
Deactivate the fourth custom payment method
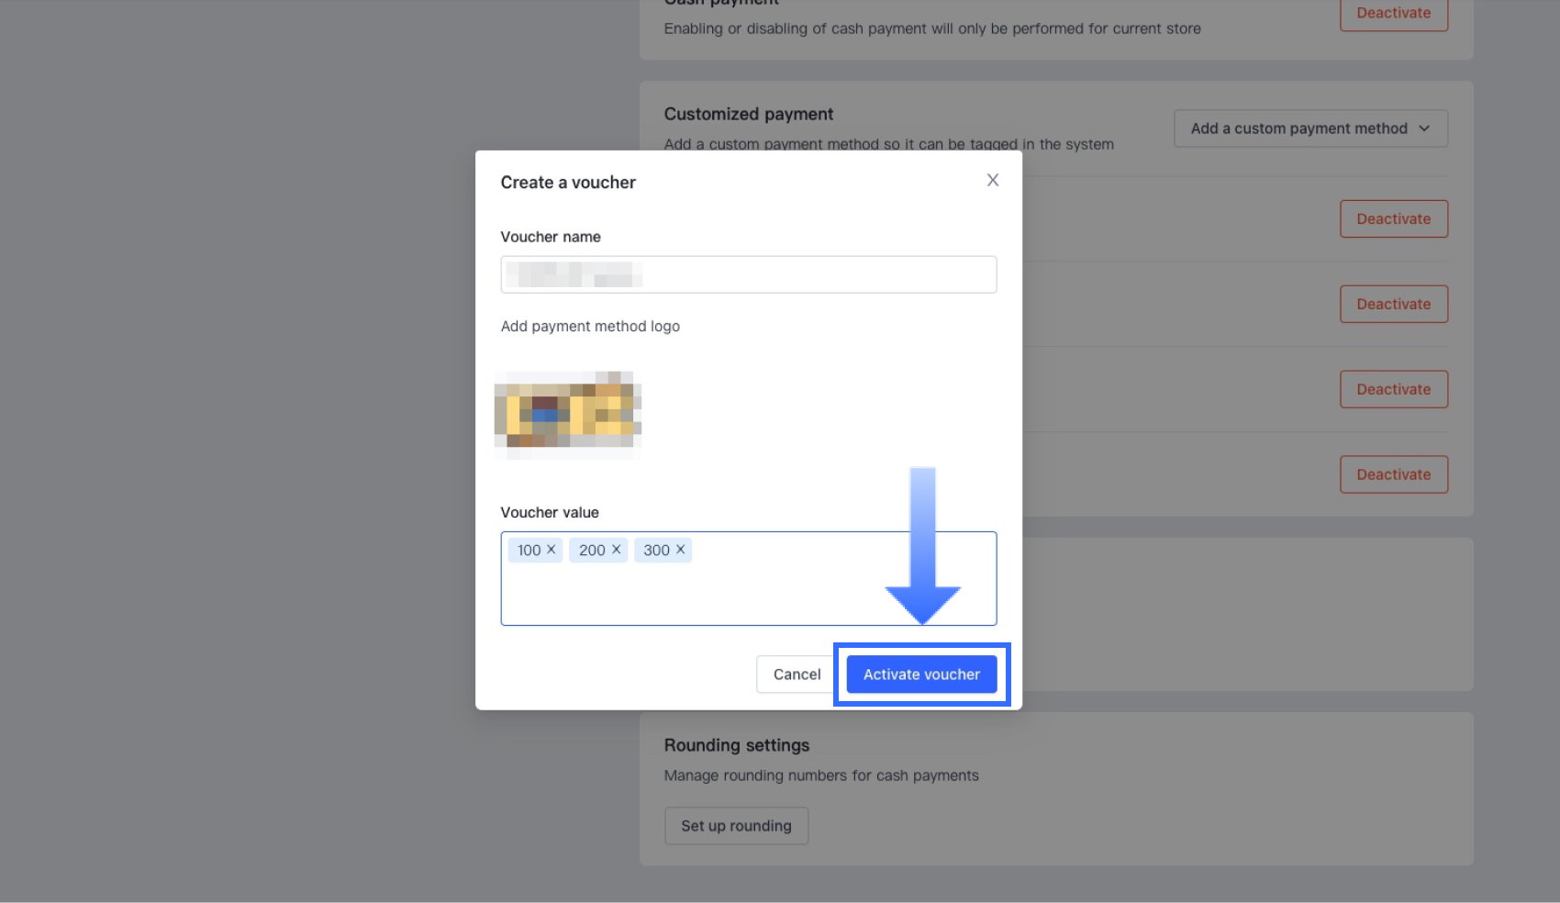1393,474
